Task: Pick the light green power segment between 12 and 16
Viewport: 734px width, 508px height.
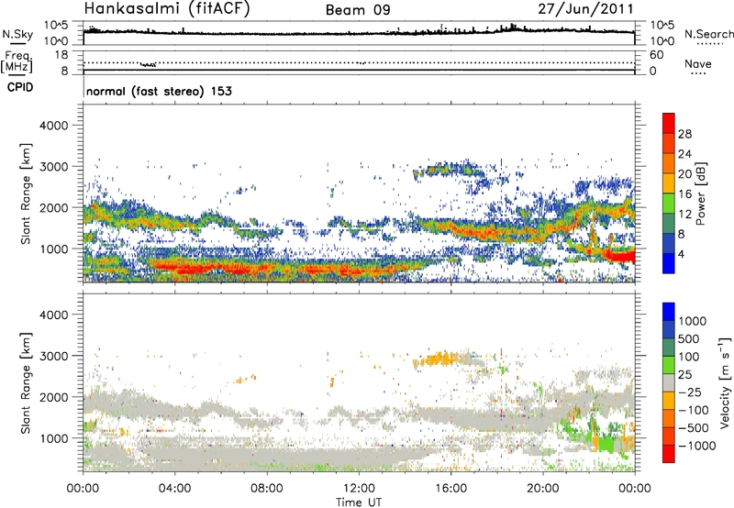Action: [x=669, y=203]
